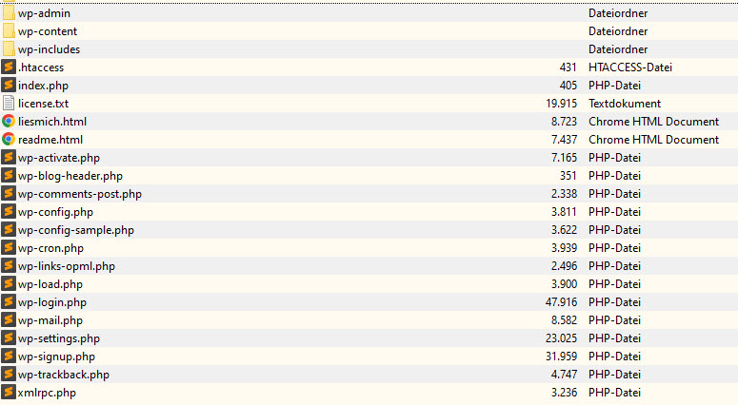Select the wp-cron.php file
The width and height of the screenshot is (738, 405).
[50, 248]
